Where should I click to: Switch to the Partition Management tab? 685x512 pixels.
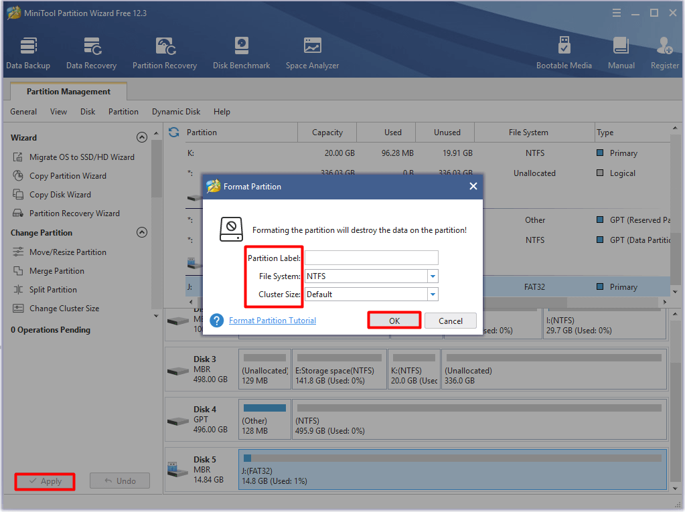(x=68, y=92)
